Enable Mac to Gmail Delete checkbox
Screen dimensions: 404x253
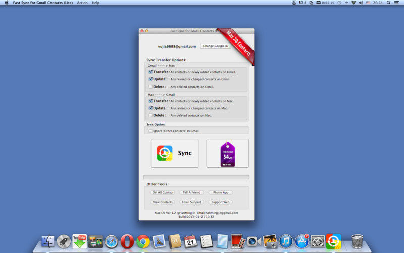click(150, 115)
